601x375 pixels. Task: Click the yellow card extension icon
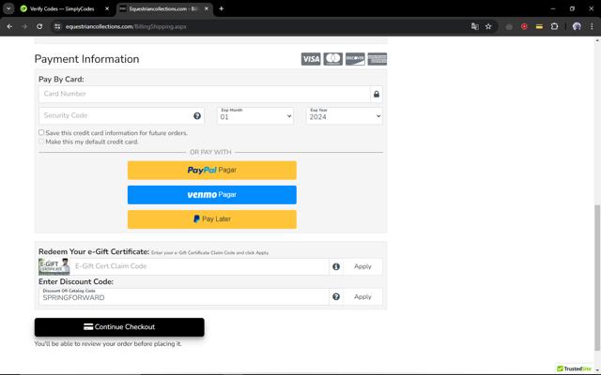(x=539, y=26)
